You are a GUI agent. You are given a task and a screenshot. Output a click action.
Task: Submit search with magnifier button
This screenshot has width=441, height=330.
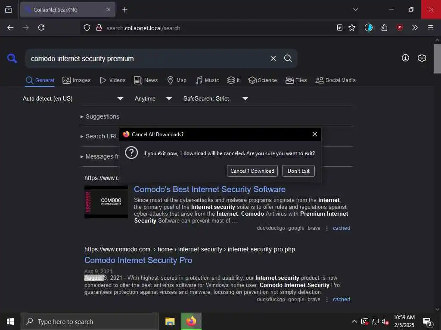coord(288,58)
